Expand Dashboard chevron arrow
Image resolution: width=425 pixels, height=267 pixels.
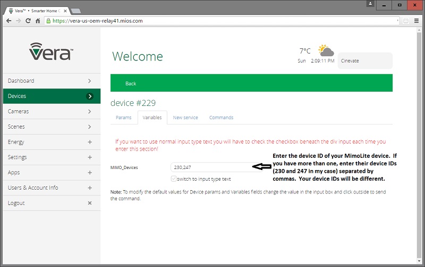tap(89, 81)
